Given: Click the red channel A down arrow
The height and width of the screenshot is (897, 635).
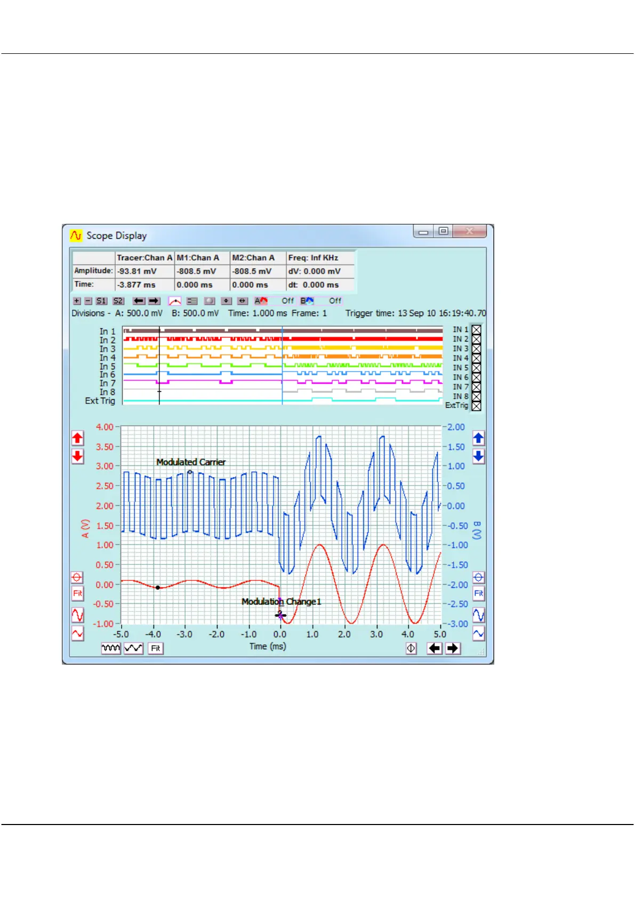Looking at the screenshot, I should coord(77,456).
